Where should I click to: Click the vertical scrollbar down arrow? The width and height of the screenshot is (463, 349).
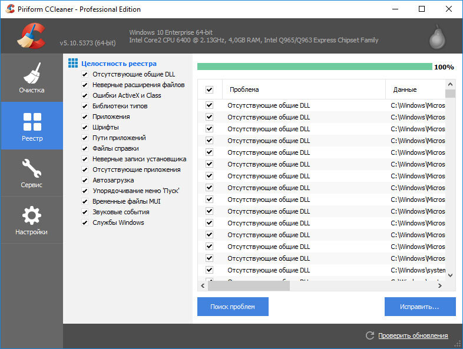pyautogui.click(x=450, y=275)
